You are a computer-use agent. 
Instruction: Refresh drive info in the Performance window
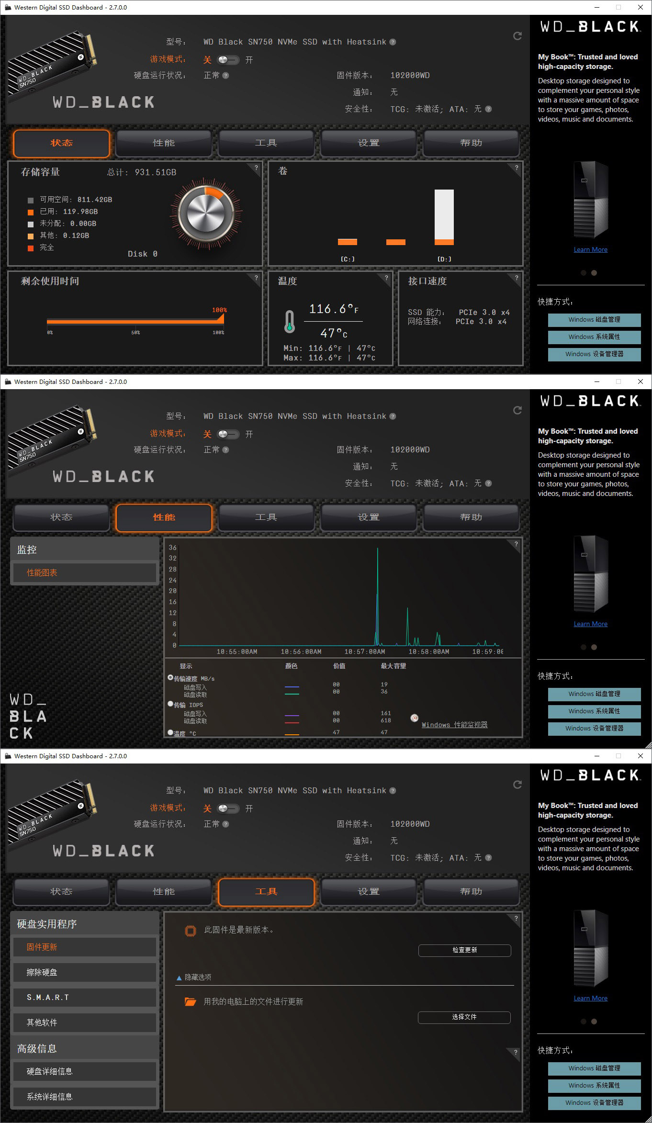pyautogui.click(x=517, y=410)
